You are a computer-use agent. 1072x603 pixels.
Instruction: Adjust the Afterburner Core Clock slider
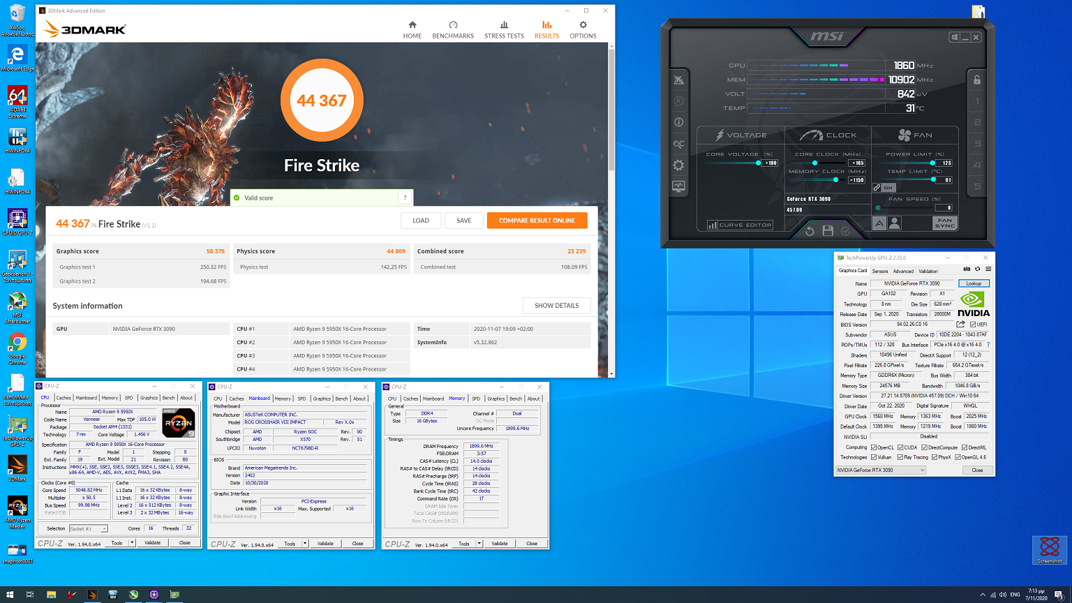(815, 163)
